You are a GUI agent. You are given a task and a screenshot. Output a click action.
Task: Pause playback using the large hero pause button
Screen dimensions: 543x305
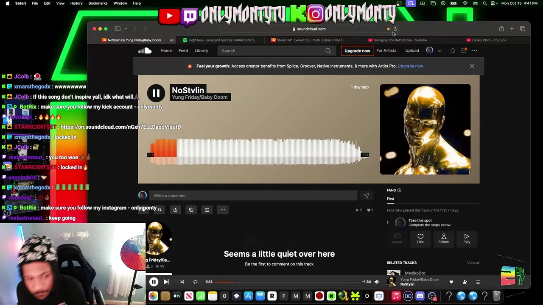click(156, 93)
